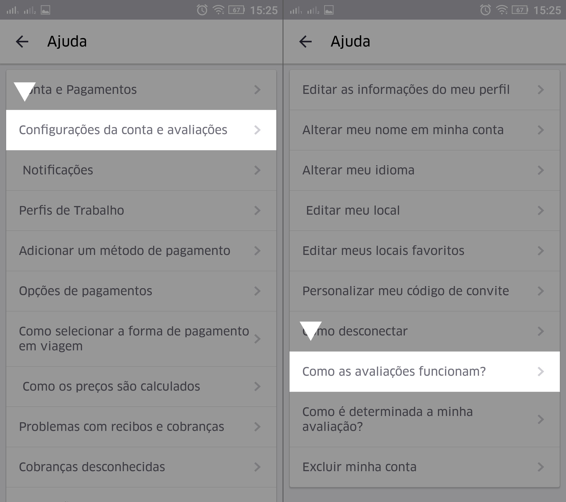Tap the battery indicator in the right status bar
Screen dimensions: 566x502
pos(520,10)
